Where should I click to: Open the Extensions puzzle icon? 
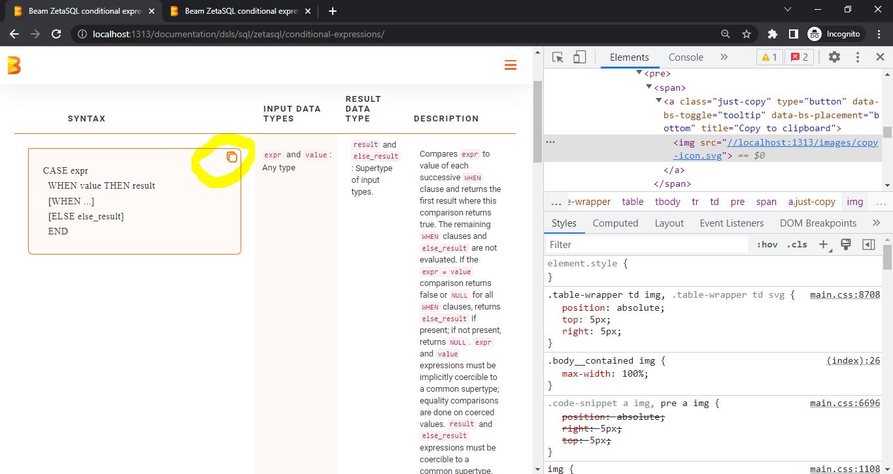click(x=773, y=34)
